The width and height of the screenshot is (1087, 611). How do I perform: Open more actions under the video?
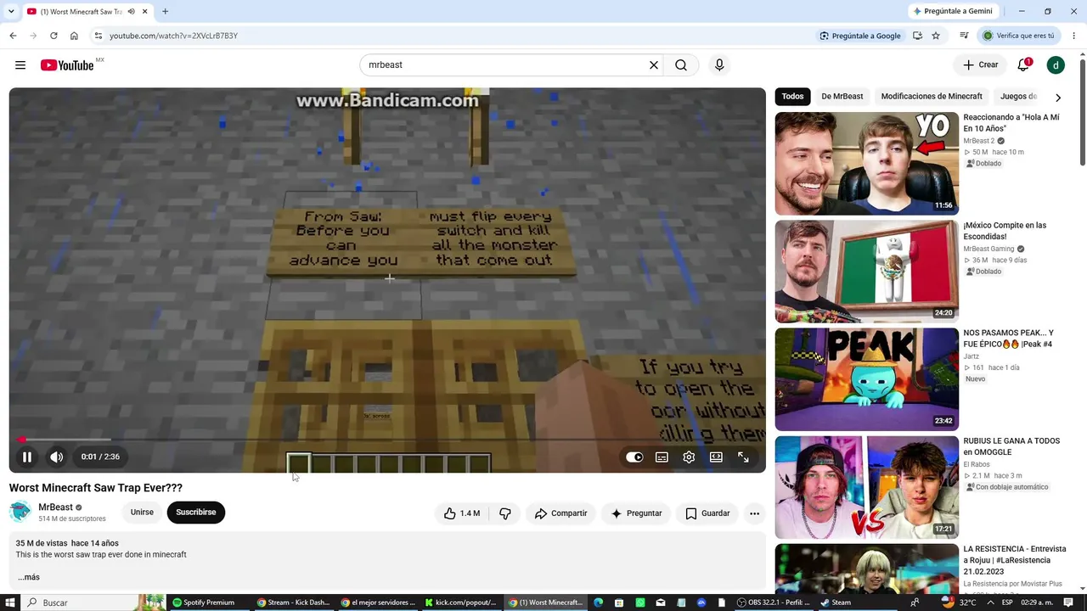click(754, 513)
